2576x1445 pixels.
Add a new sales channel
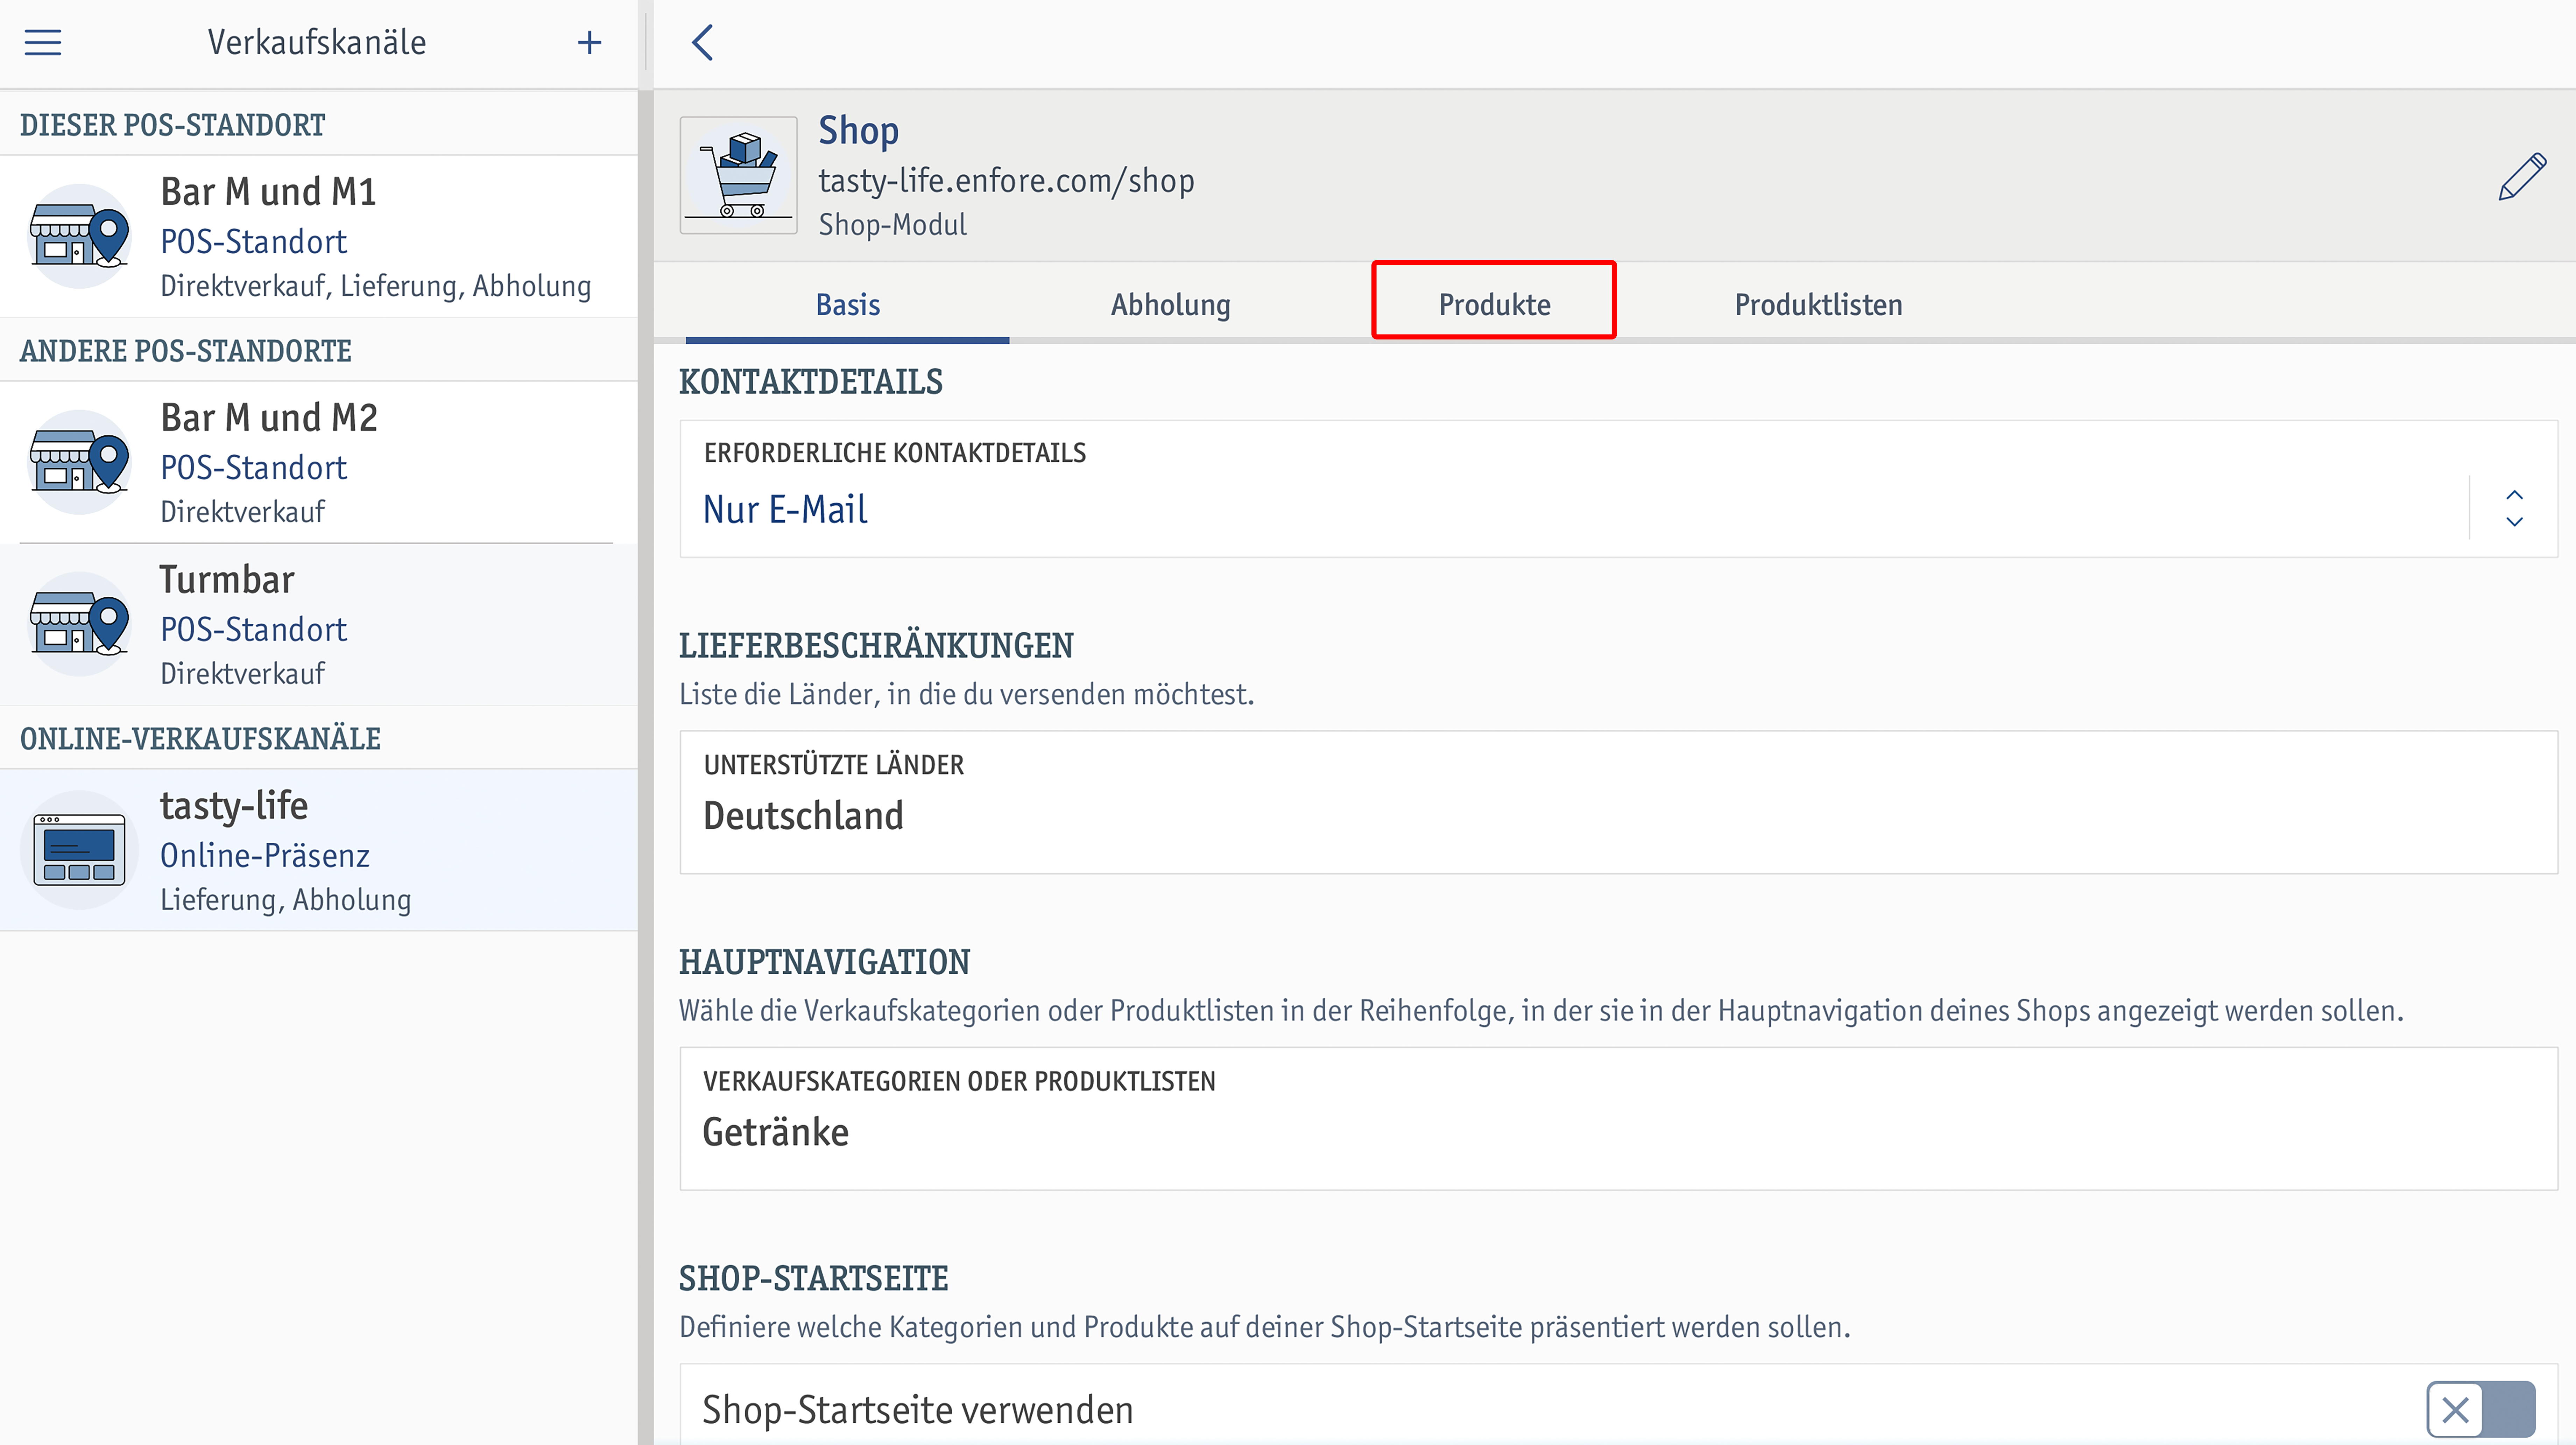pyautogui.click(x=590, y=43)
